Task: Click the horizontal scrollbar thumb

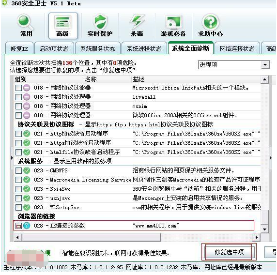Action: tap(91, 237)
